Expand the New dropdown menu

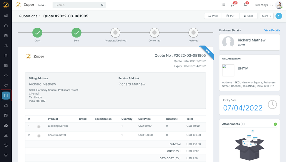[x=42, y=5]
